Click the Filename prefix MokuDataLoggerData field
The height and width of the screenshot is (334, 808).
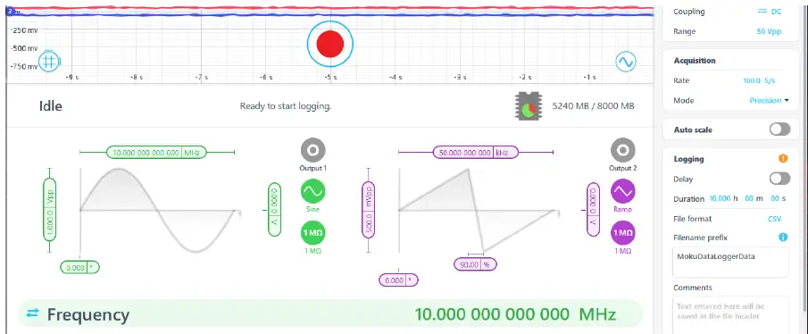click(x=730, y=262)
